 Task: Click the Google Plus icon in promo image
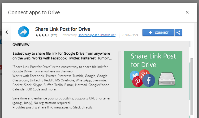[144, 74]
